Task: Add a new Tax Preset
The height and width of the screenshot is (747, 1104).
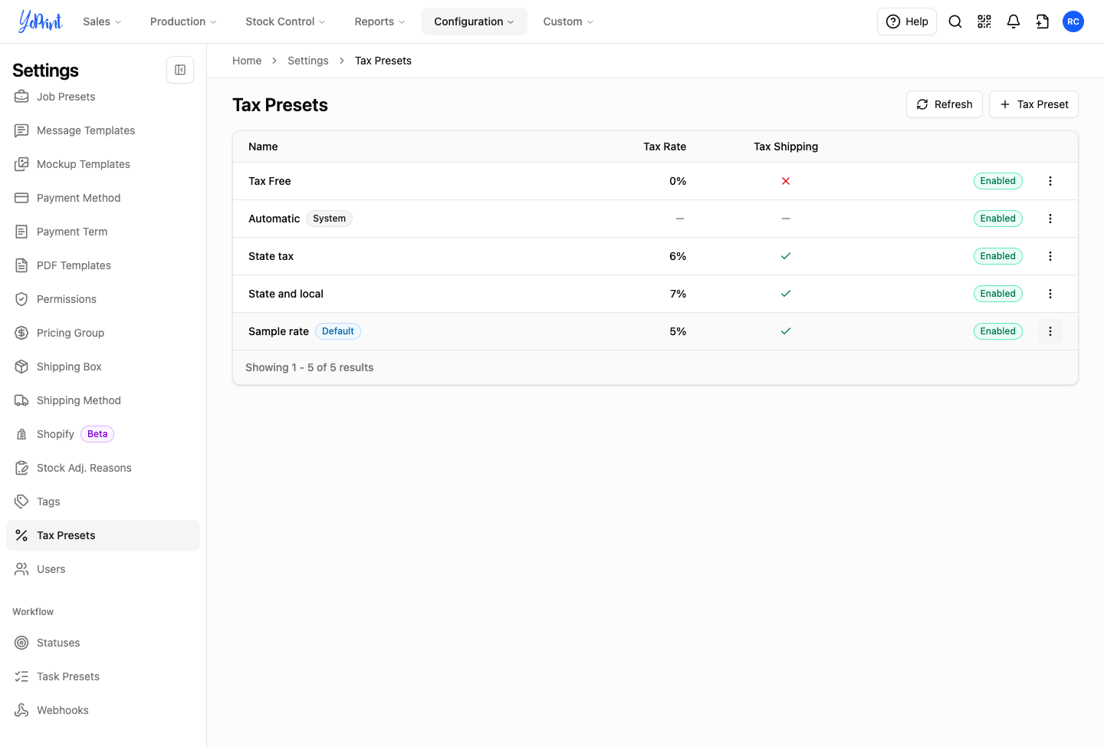Action: (1033, 104)
